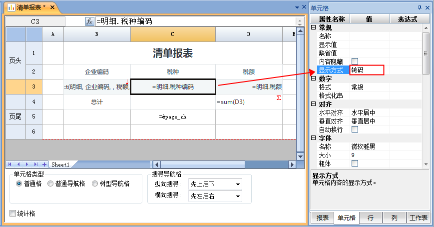Viewport: 434px width, 227px height.
Task: Select the 普通导航格 radio button
Action: click(50, 184)
